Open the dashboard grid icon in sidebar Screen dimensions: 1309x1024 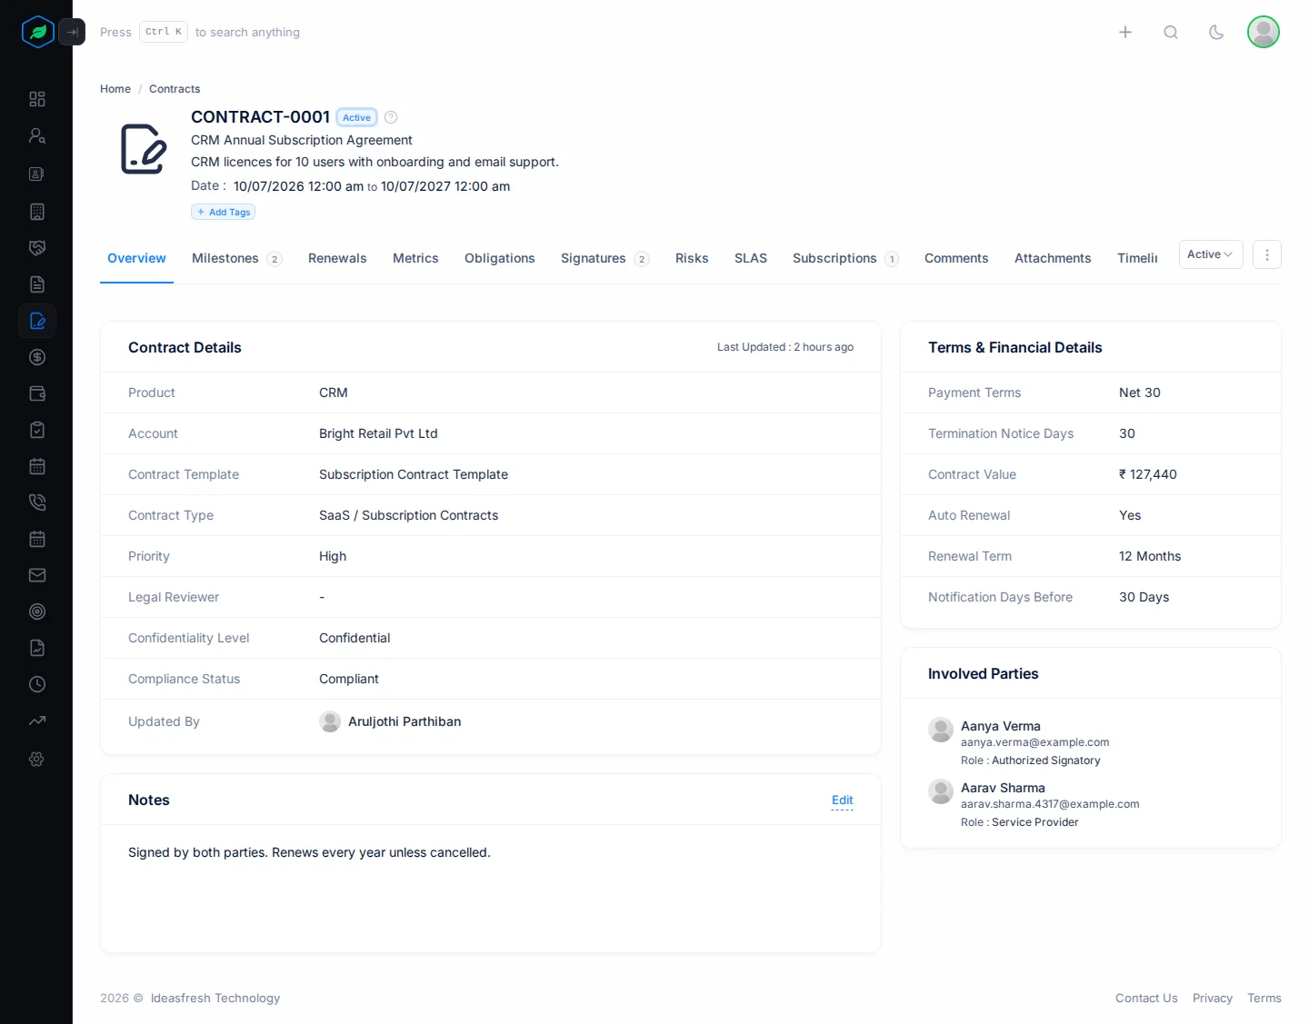pos(37,99)
